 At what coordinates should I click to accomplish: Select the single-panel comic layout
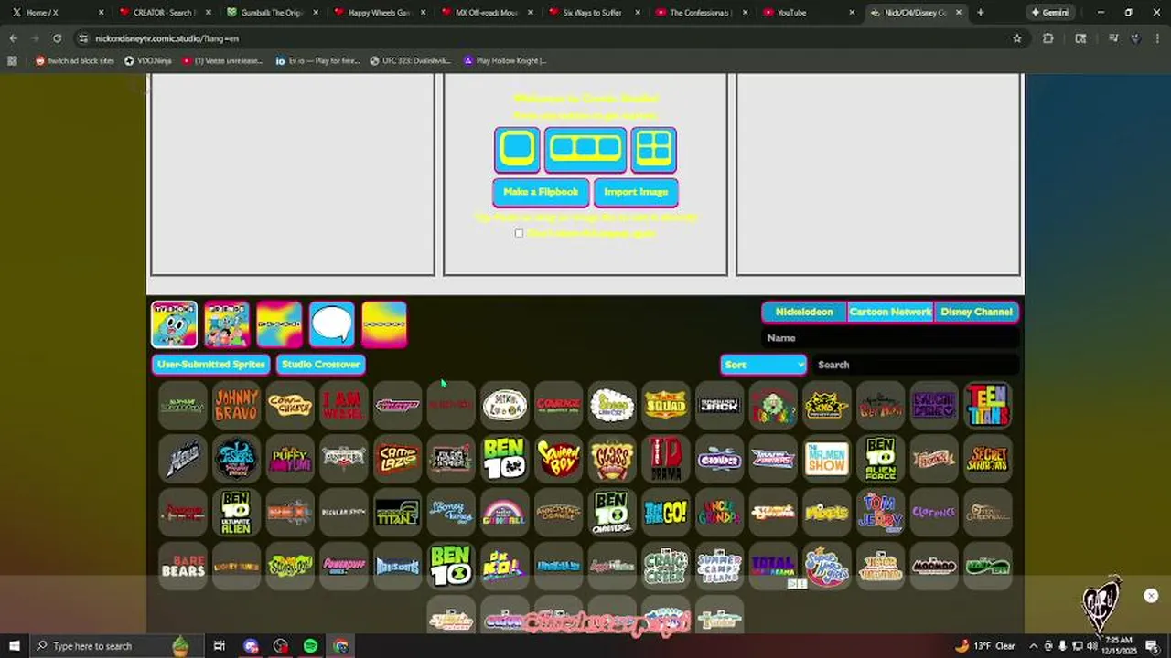[517, 150]
